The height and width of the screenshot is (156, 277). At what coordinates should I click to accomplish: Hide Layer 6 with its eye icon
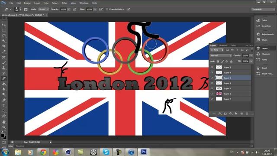point(212,83)
